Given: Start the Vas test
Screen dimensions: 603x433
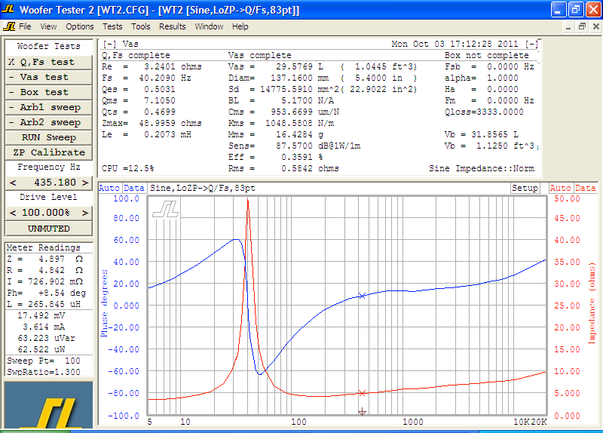Looking at the screenshot, I should (49, 77).
